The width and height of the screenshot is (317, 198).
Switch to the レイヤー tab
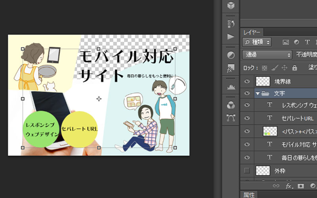[252, 32]
